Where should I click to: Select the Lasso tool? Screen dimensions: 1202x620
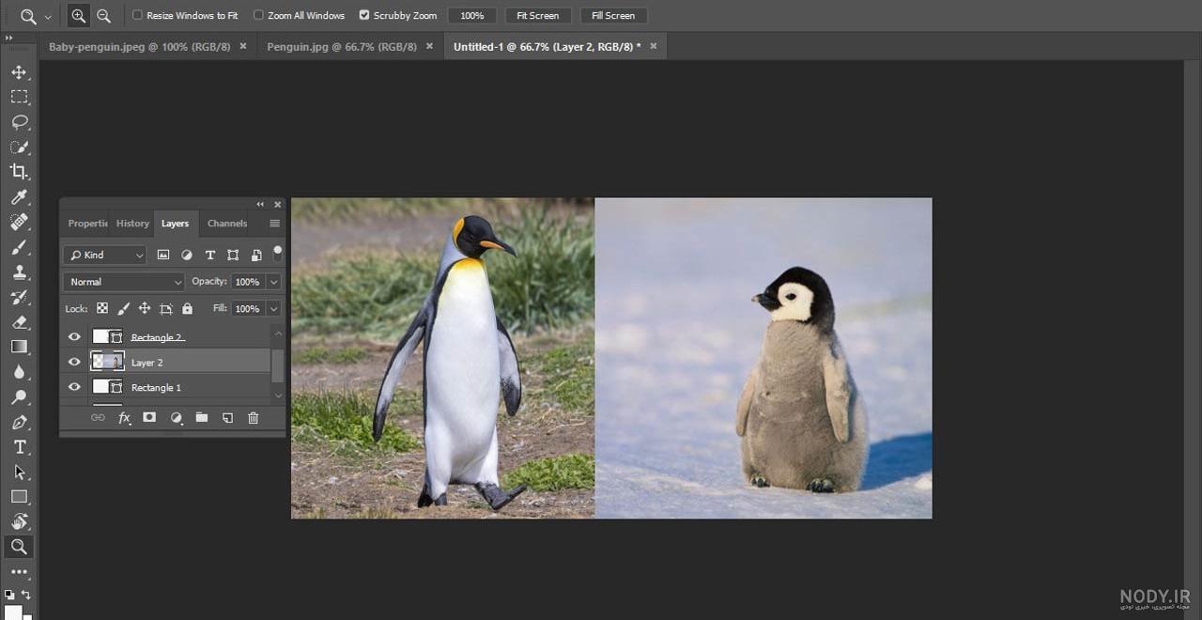[x=19, y=122]
